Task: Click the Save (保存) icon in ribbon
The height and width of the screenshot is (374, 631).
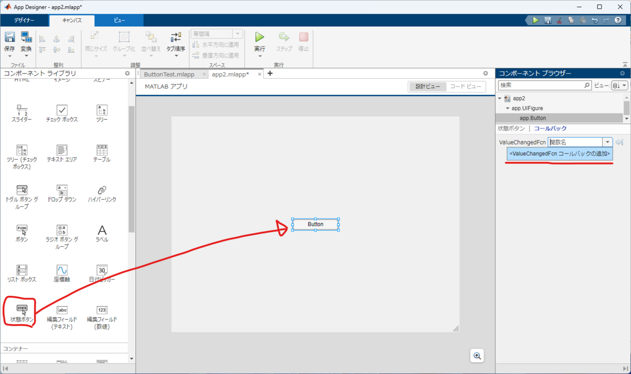Action: pyautogui.click(x=9, y=37)
